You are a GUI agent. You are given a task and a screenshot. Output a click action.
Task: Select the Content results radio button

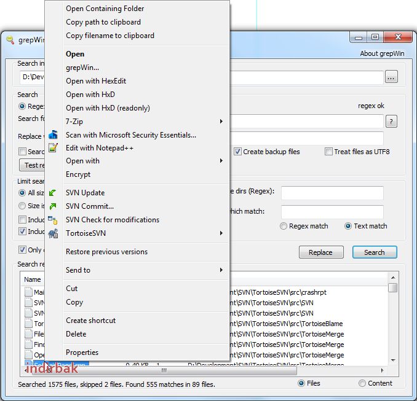[362, 383]
